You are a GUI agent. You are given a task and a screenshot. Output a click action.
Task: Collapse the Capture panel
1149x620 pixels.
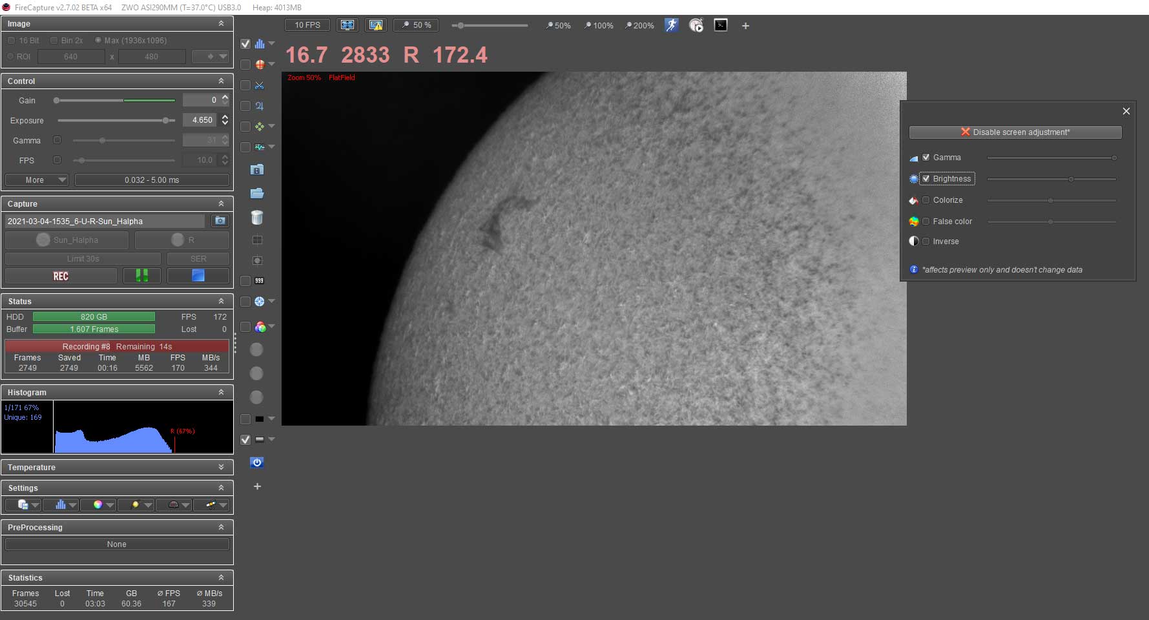click(x=221, y=204)
